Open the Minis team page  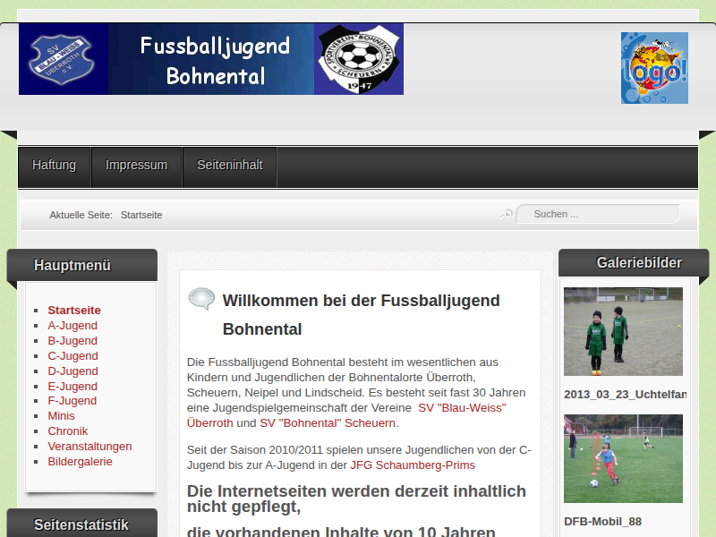click(61, 416)
